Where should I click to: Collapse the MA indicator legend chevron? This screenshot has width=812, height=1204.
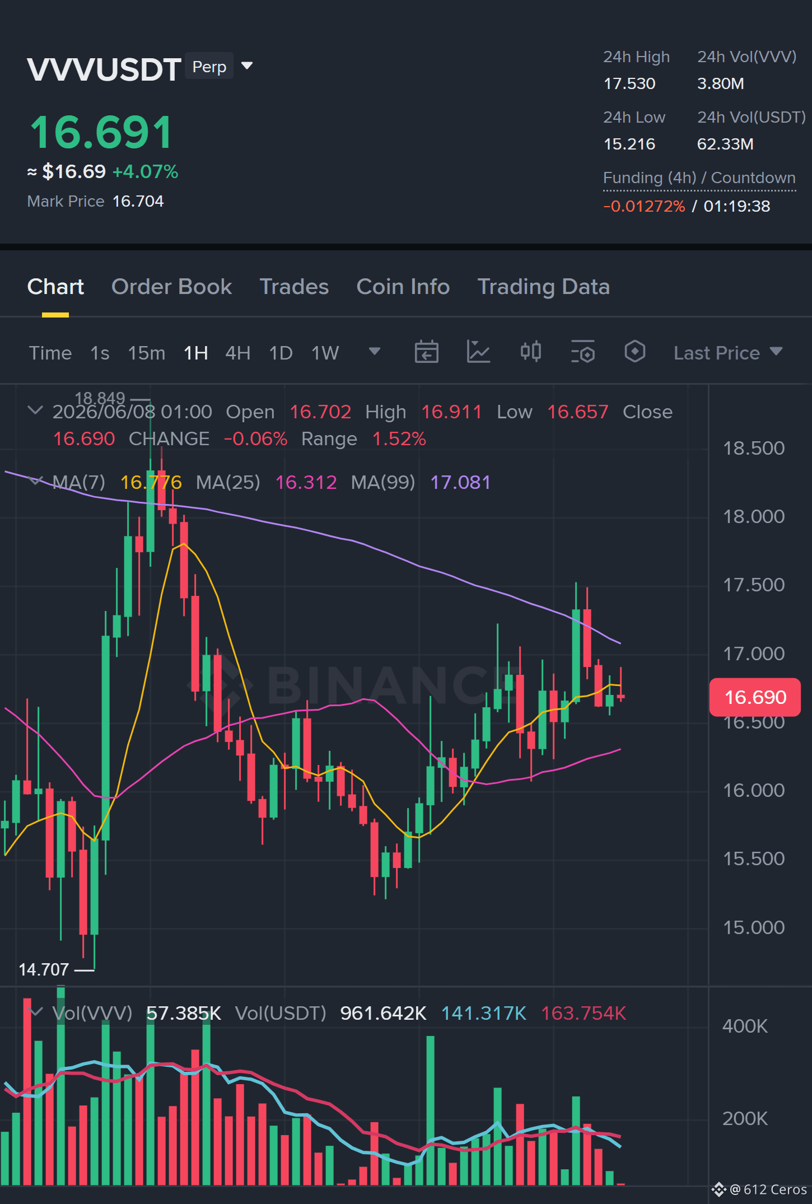pyautogui.click(x=35, y=481)
